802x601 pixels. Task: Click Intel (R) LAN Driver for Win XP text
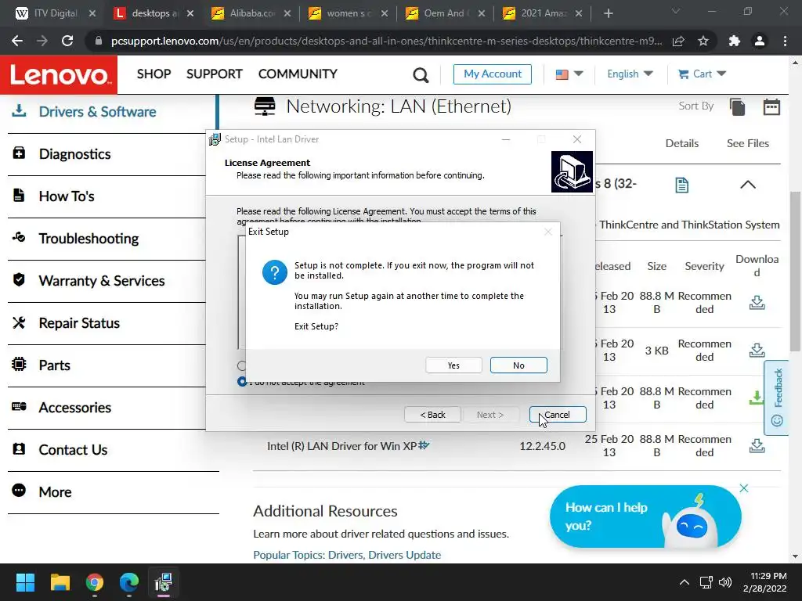[x=341, y=446]
